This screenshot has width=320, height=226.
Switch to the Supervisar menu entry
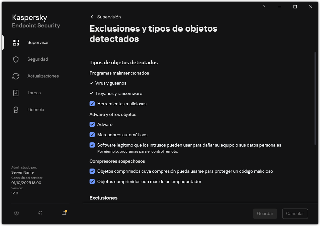37,42
